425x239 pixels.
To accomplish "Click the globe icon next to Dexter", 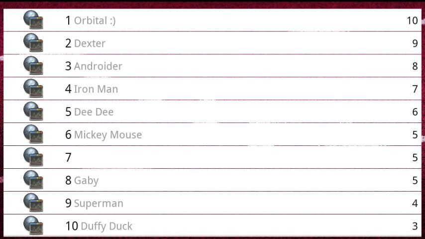I will point(33,43).
